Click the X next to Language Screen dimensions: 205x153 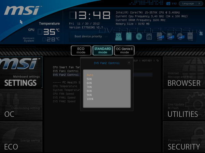(199, 3)
